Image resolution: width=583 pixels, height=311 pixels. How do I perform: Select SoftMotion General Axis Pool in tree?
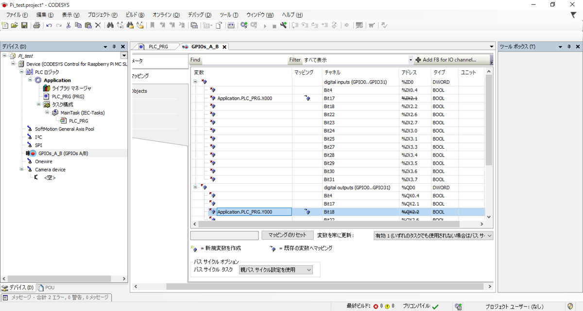65,129
